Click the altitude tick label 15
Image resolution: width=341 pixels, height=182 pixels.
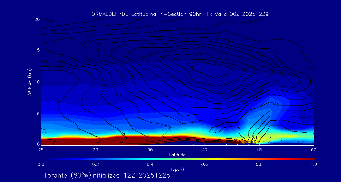pos(37,50)
